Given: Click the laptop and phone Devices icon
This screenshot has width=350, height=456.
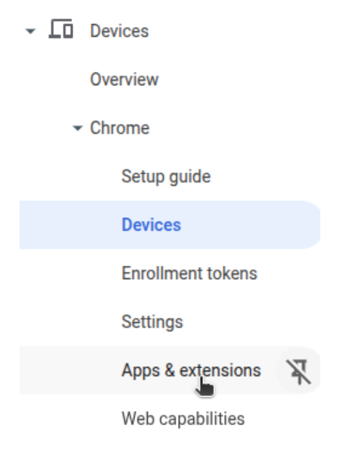Looking at the screenshot, I should [x=61, y=29].
